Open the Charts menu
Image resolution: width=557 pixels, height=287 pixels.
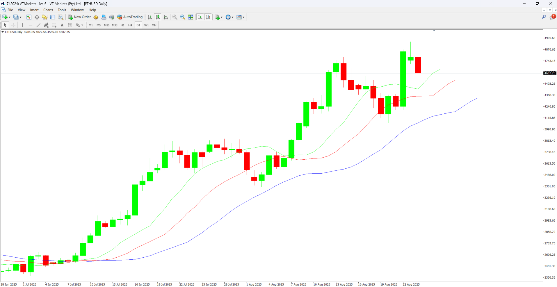tap(48, 10)
